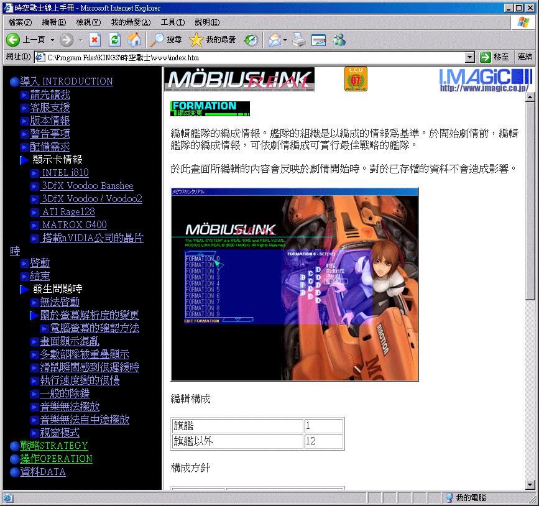The height and width of the screenshot is (506, 539).
Task: Open the 戰略STRATEGY sidebar link
Action: coord(54,446)
